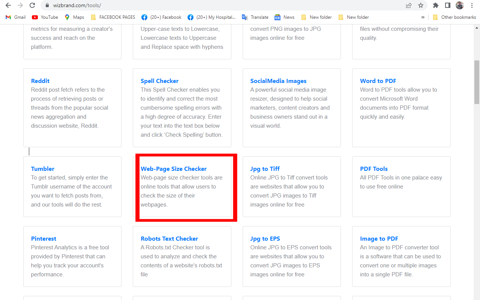480x300 pixels.
Task: Click the page vertical scrollbar thumb
Action: (477, 82)
